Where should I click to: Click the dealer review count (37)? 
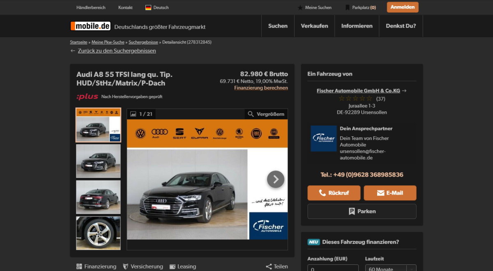[381, 99]
